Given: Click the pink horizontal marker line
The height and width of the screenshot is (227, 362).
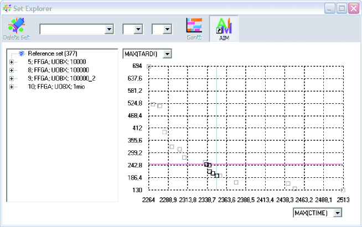Looking at the screenshot, I should click(x=246, y=164).
